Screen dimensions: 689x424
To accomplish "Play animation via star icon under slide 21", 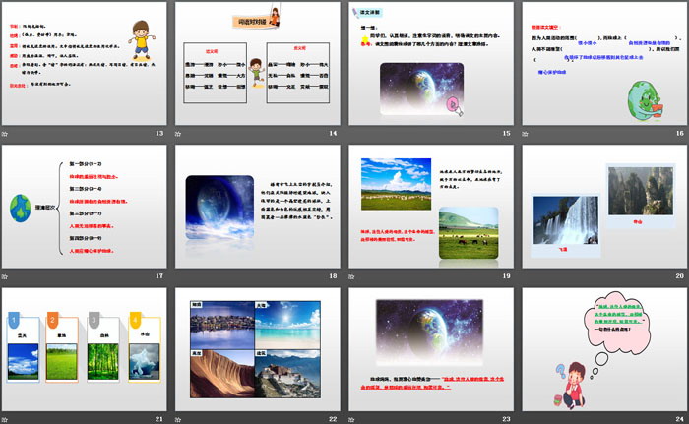I will coord(5,420).
